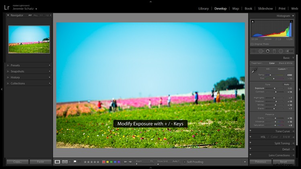
Task: Set Treatment to Black & White
Action: (286, 63)
